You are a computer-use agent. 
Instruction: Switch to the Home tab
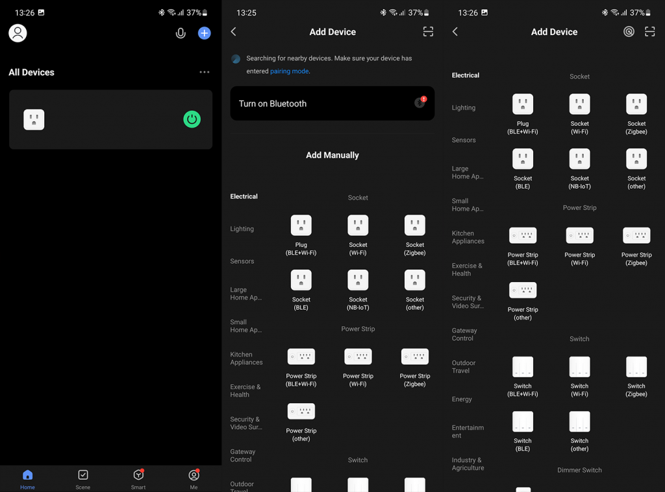tap(27, 479)
